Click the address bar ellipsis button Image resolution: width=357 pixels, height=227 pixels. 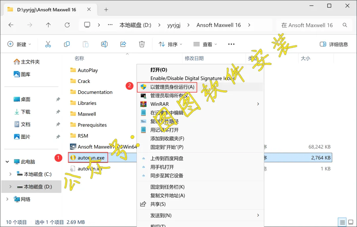tap(110, 25)
